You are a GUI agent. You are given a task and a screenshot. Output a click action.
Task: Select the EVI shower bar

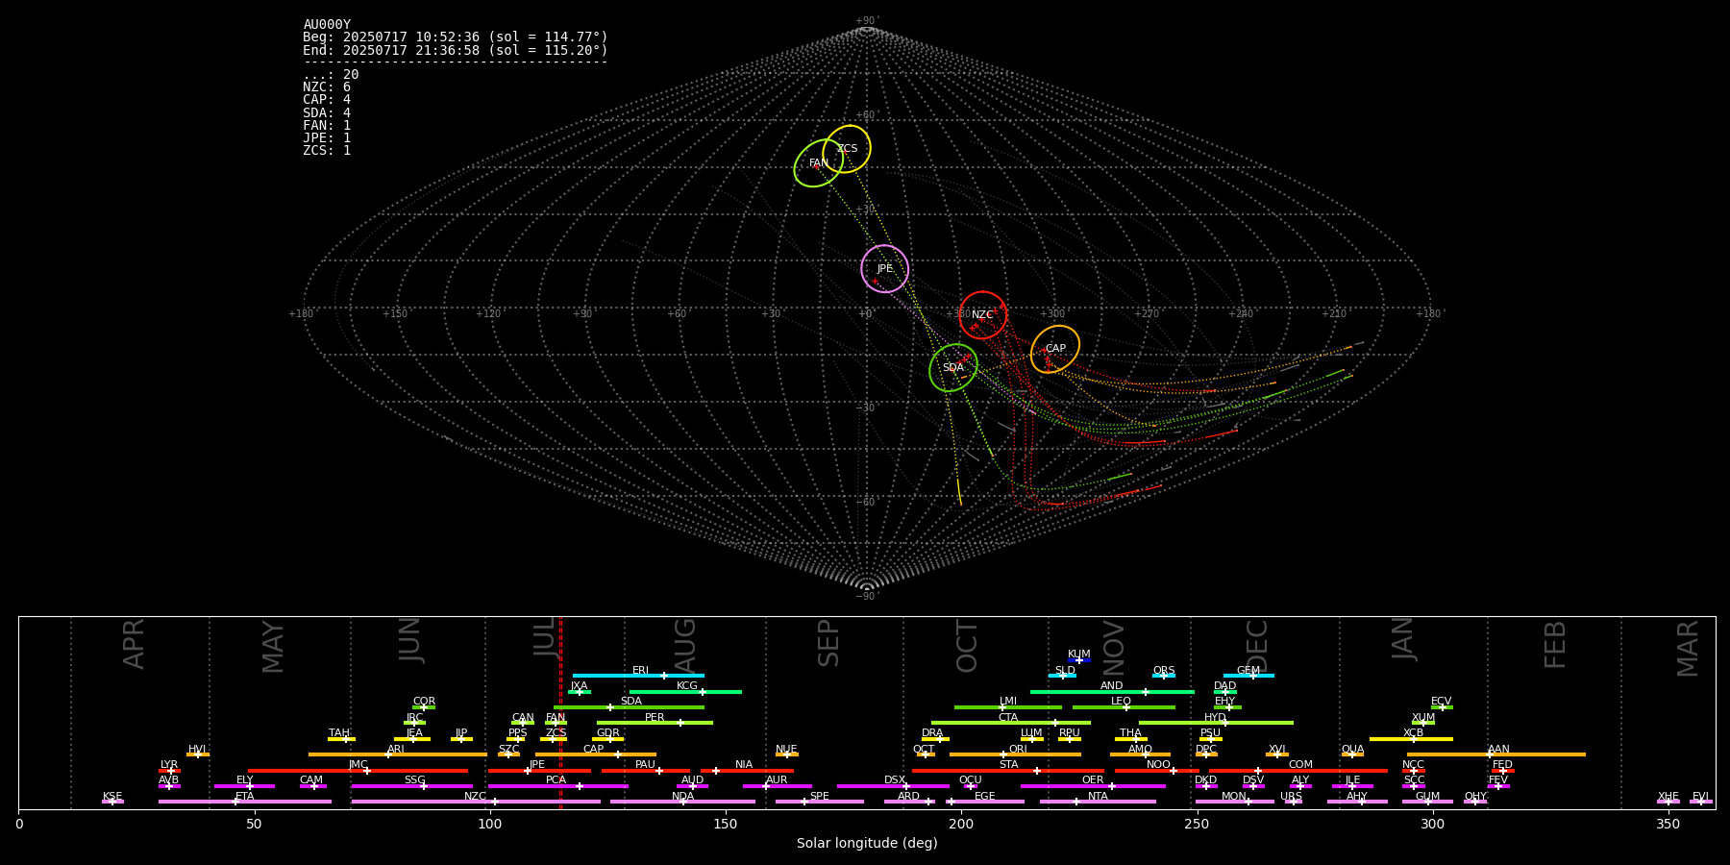[x=1701, y=802]
